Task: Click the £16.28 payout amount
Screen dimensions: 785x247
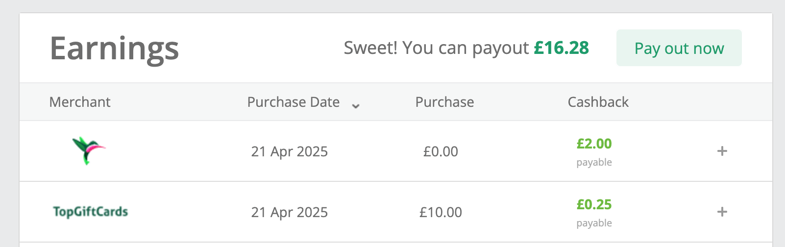Action: tap(562, 48)
